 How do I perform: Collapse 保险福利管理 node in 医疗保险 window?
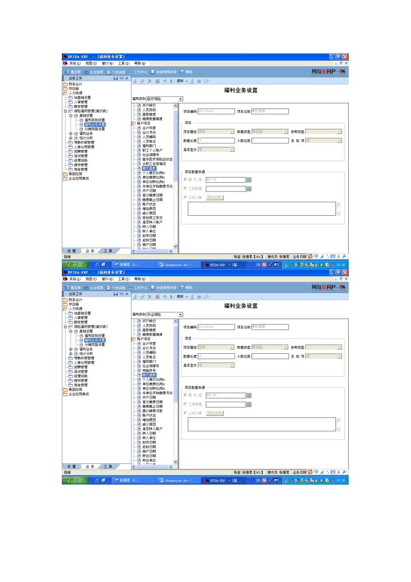(x=65, y=111)
